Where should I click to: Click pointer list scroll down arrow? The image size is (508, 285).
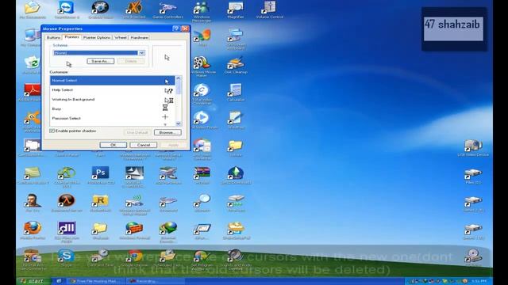[178, 123]
